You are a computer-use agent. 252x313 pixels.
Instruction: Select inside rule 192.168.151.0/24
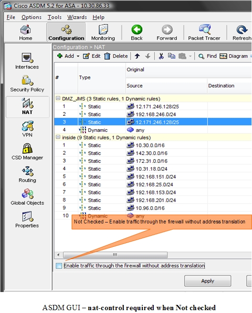pos(153,177)
